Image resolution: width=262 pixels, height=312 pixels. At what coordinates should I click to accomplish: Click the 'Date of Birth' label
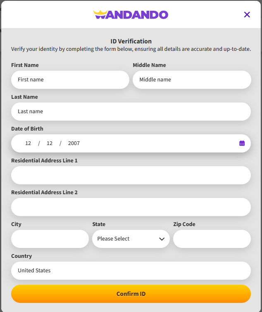[x=27, y=129]
